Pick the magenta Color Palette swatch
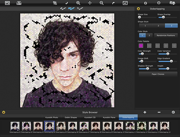This screenshot has height=137, width=180. [141, 46]
